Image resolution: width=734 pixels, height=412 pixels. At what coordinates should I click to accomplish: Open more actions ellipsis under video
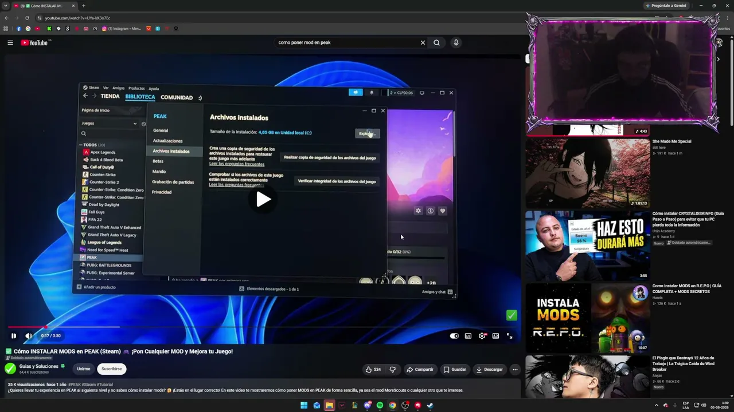(x=515, y=370)
